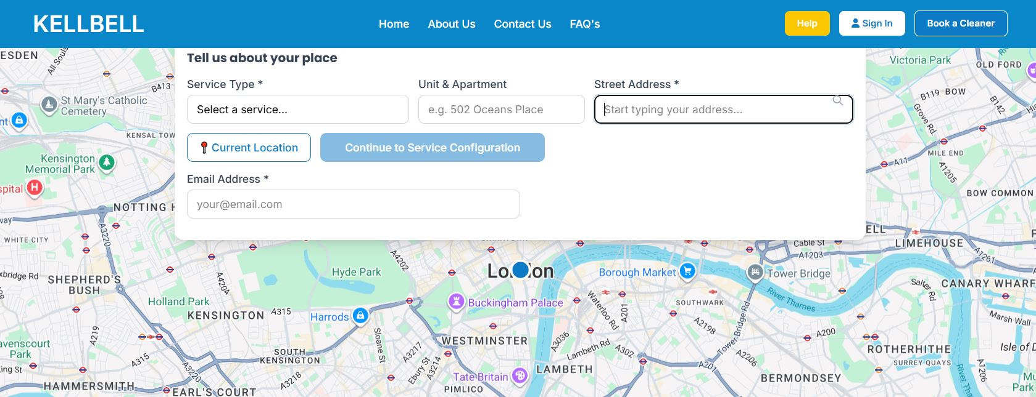
Task: Click Book a Cleaner button
Action: (x=961, y=23)
